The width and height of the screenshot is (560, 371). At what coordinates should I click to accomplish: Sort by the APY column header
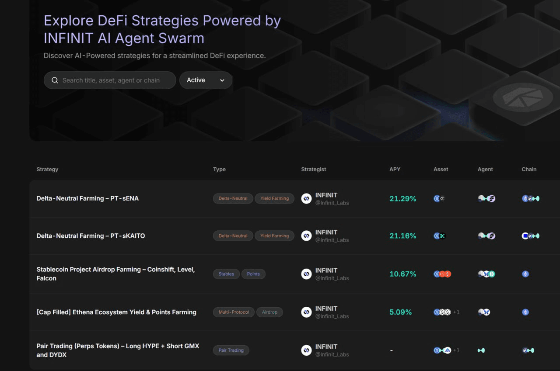click(395, 169)
